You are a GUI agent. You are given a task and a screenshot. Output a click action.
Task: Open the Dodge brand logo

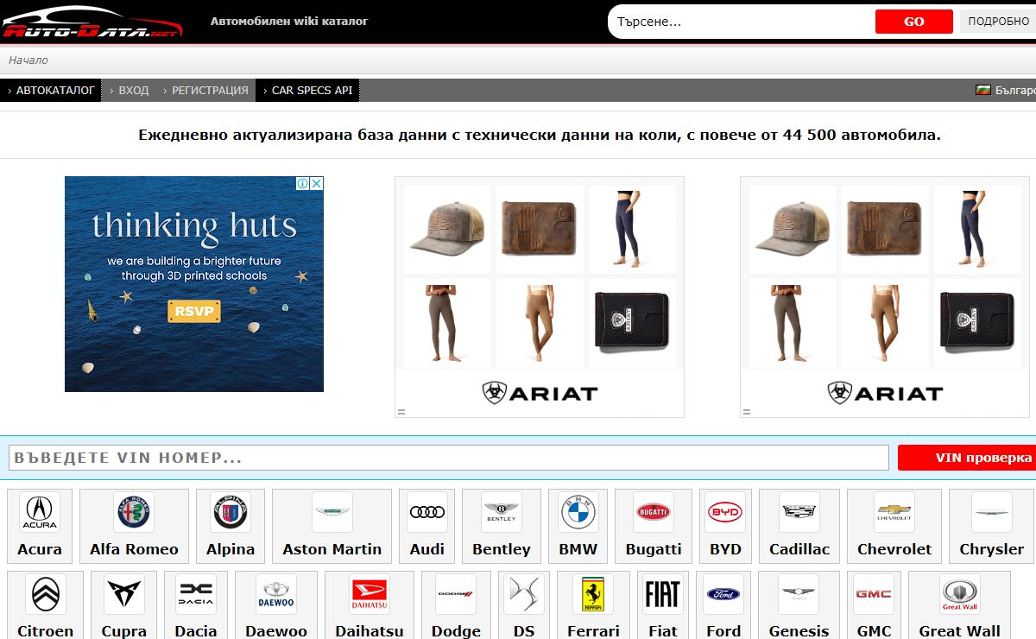[x=456, y=594]
